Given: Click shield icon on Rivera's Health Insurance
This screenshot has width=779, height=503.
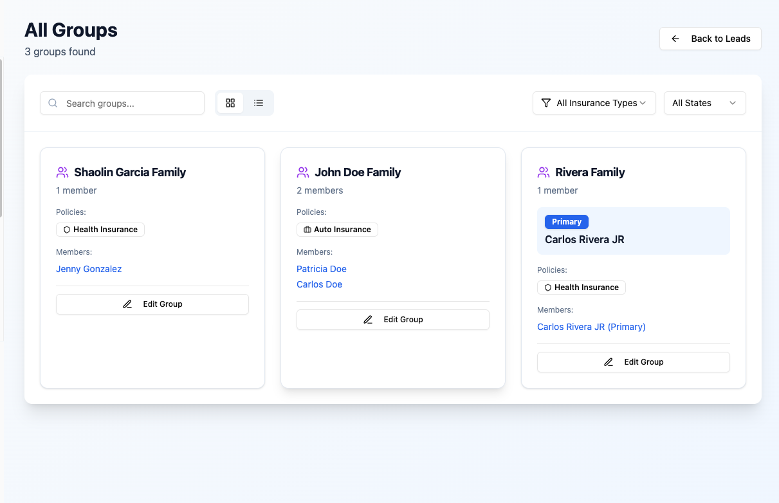Looking at the screenshot, I should point(548,288).
